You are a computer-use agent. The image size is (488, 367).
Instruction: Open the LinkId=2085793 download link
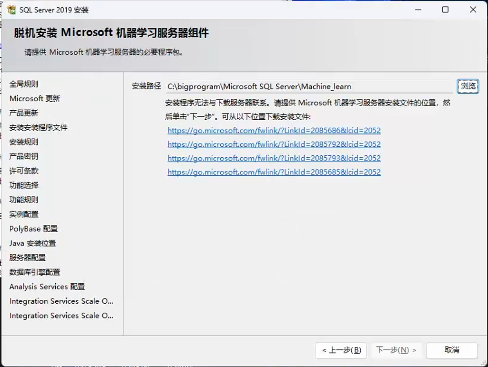pyautogui.click(x=274, y=158)
